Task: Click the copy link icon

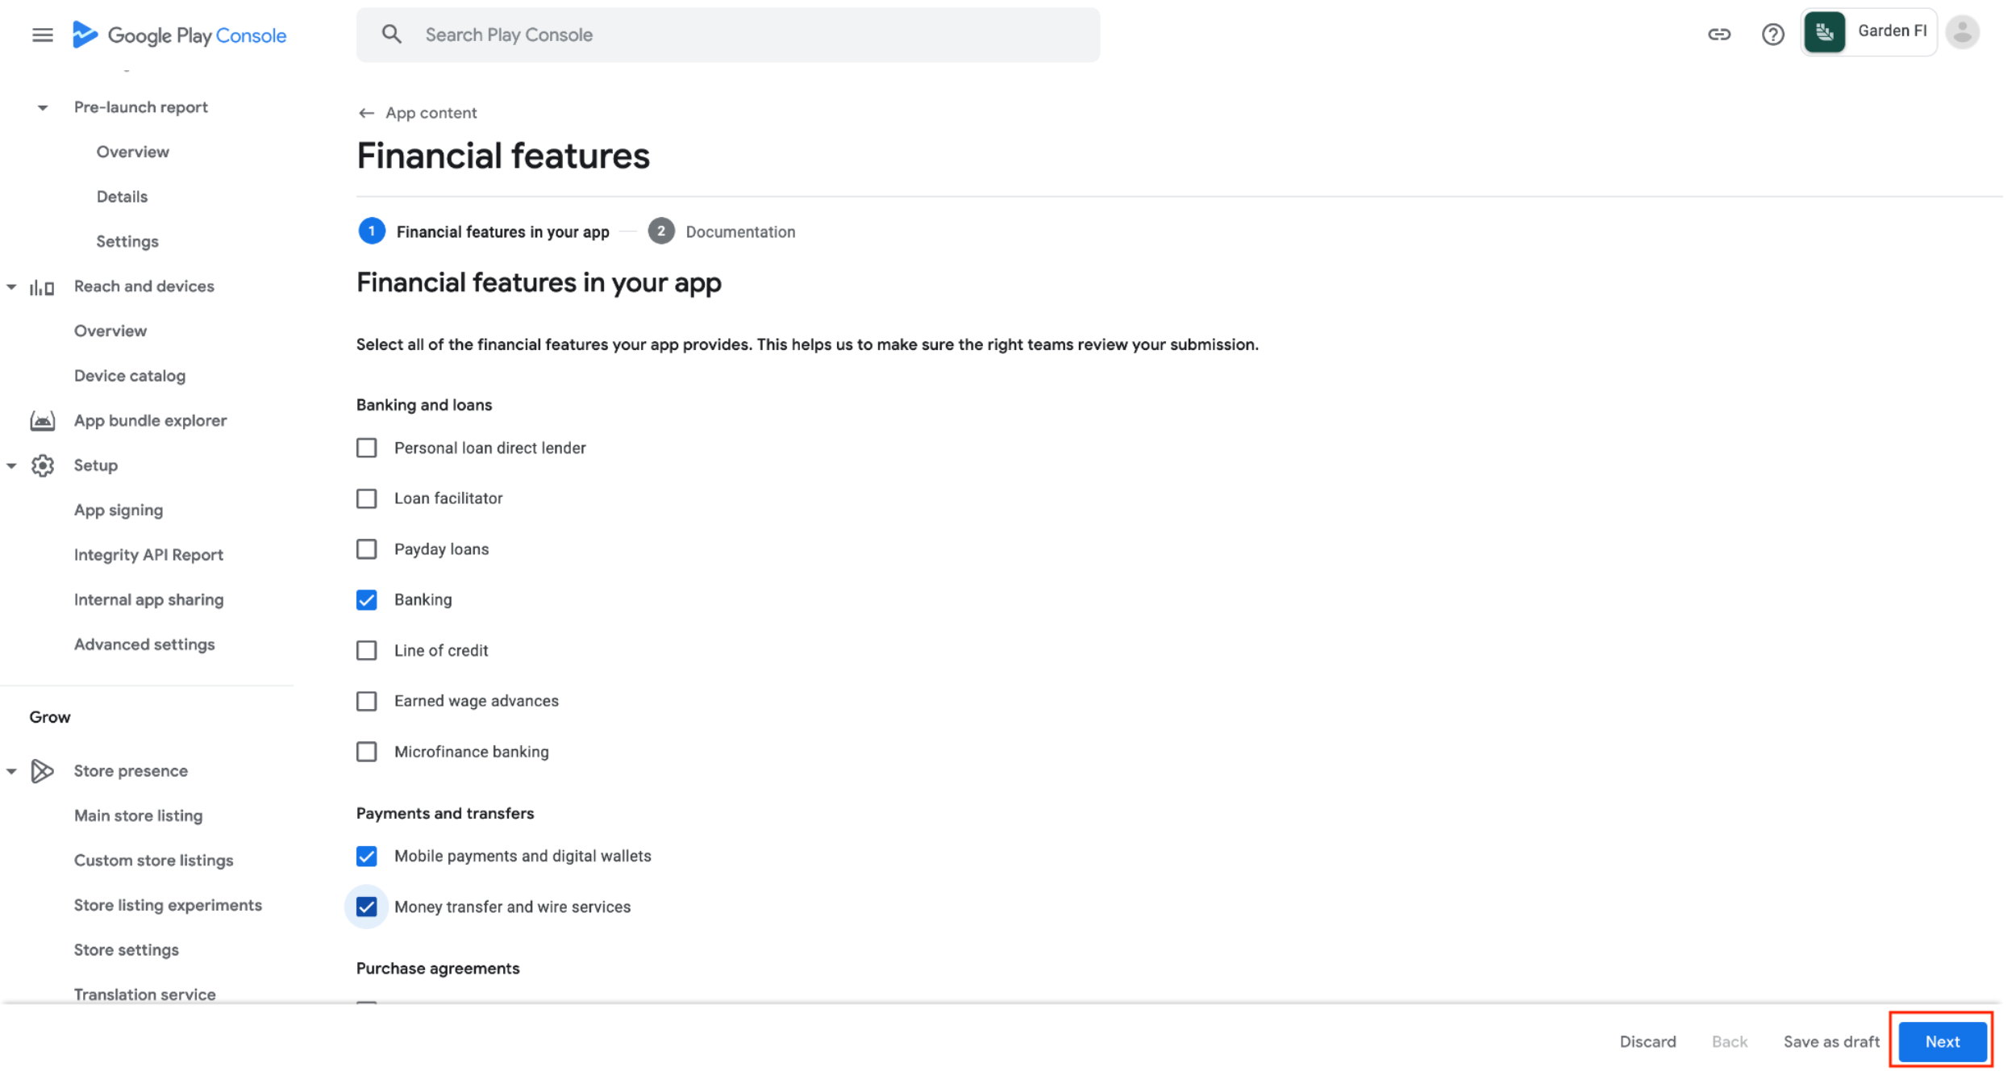Action: tap(1718, 34)
